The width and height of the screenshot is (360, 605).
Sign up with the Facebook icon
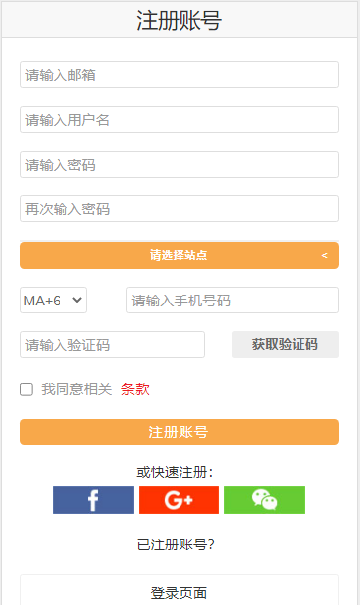pyautogui.click(x=93, y=500)
